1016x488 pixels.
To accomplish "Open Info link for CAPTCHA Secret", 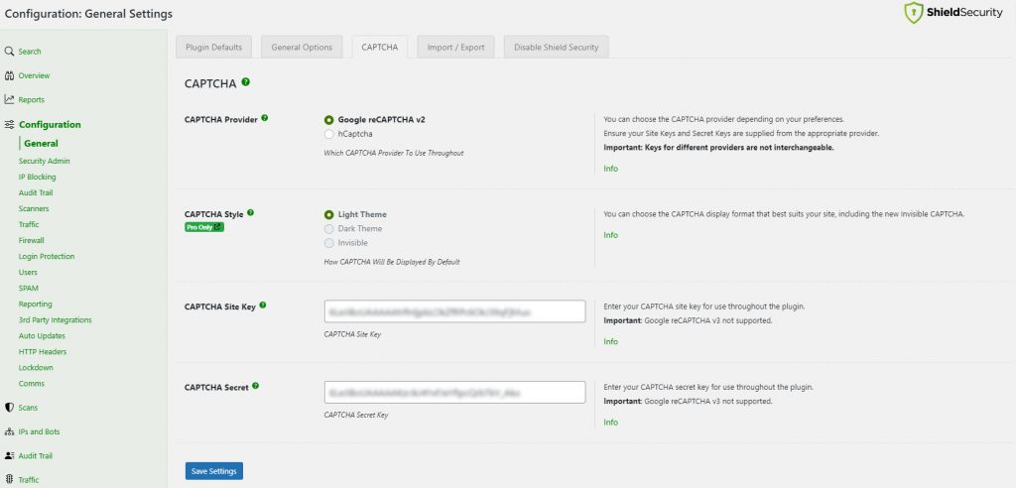I will [610, 422].
